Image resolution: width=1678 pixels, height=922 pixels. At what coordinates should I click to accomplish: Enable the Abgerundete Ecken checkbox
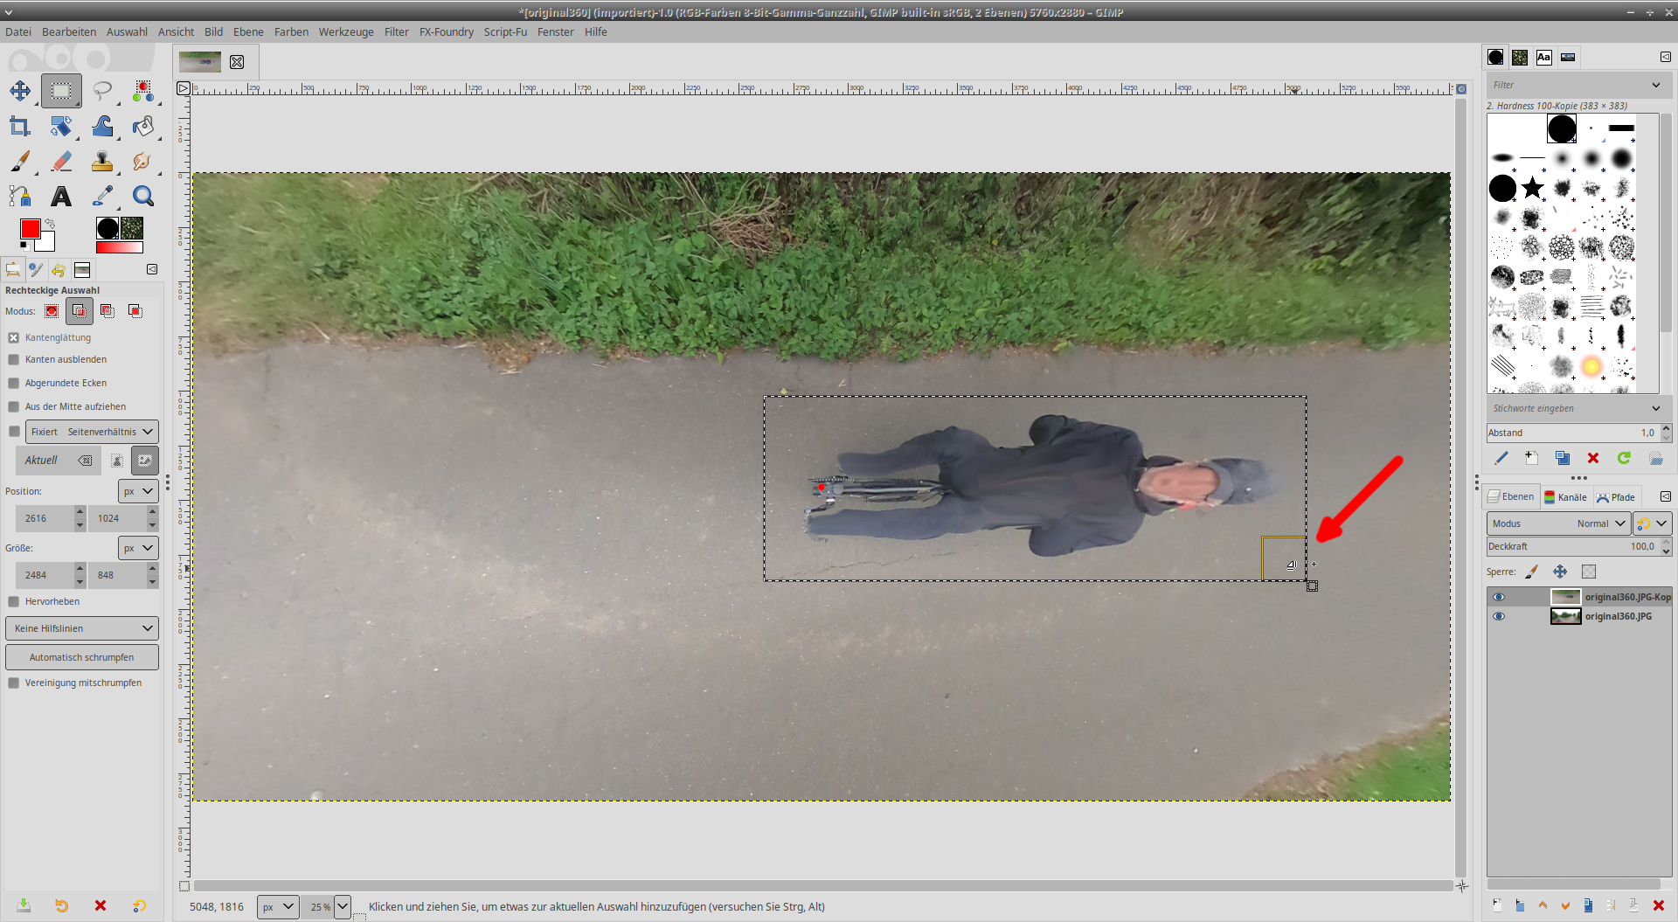14,383
